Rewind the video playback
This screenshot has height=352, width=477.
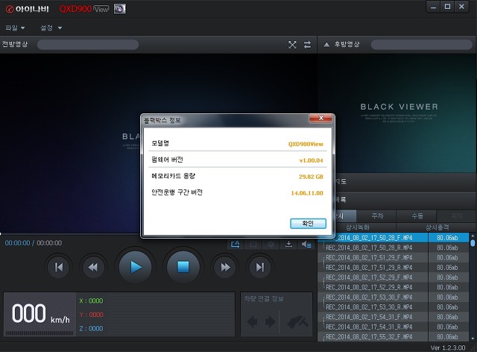pos(93,267)
